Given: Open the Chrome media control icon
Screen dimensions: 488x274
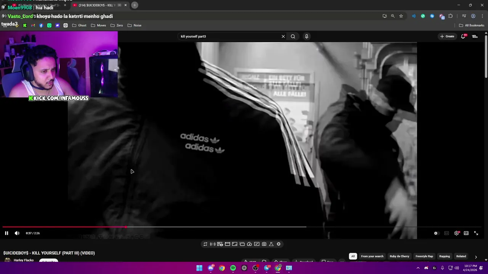Looking at the screenshot, I should click(x=464, y=16).
